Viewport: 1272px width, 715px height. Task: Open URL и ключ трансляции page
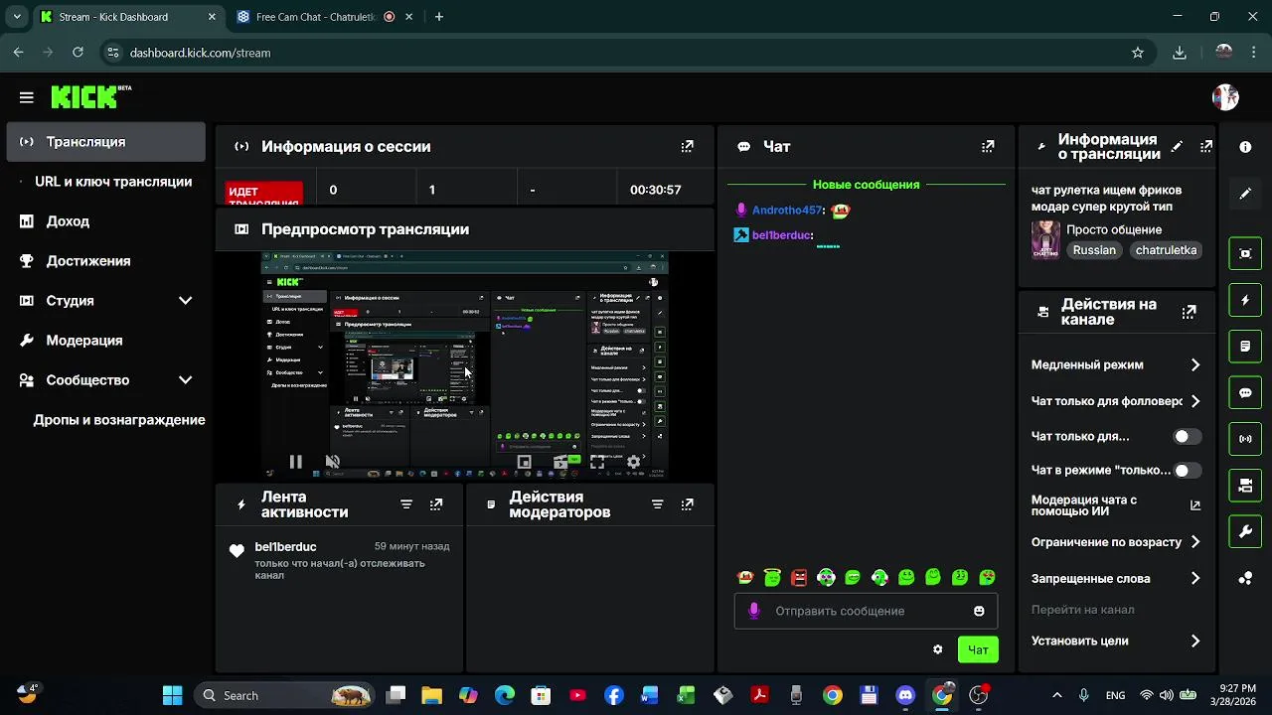coord(113,182)
